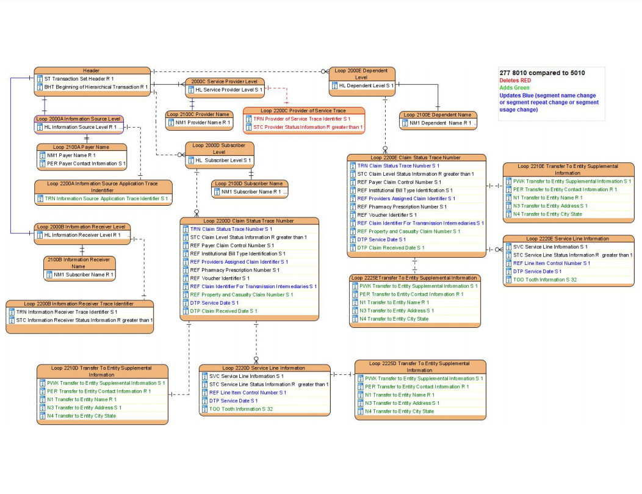Viewport: 642px width, 494px height.
Task: Select the Loop 2200D Claim Status Trace Number title
Action: pyautogui.click(x=248, y=221)
